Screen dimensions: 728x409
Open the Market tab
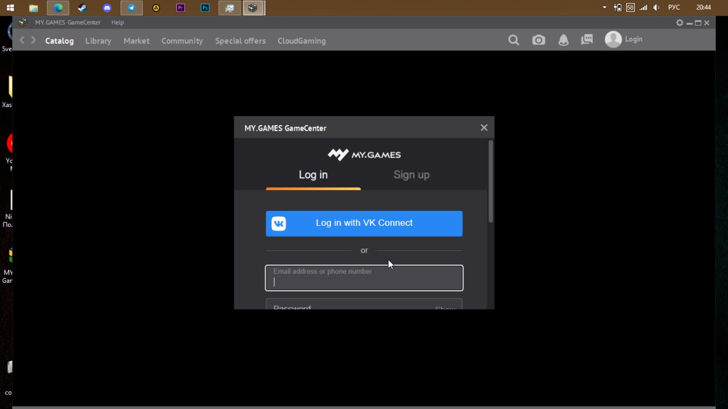click(136, 41)
